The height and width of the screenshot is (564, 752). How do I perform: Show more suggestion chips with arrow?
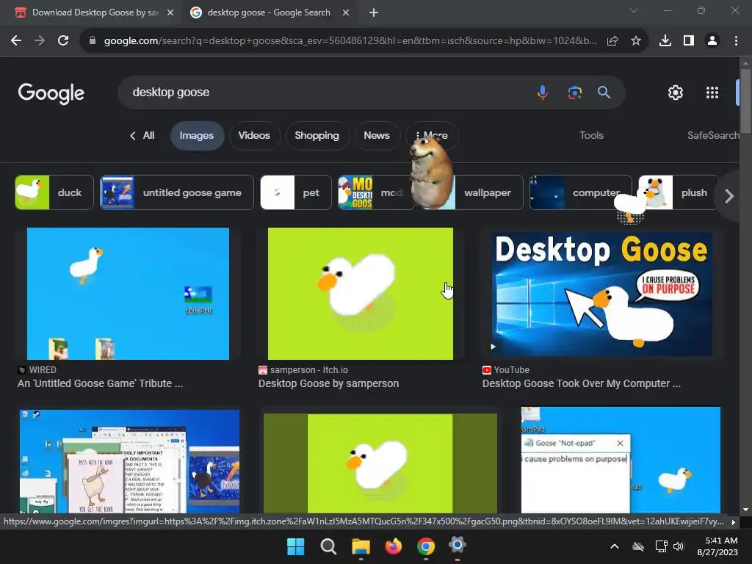point(729,195)
